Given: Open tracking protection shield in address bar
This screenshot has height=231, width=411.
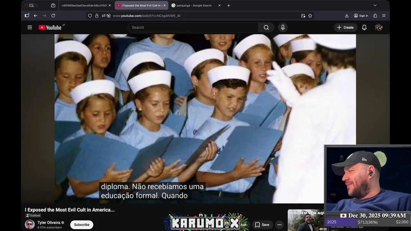Looking at the screenshot, I should pos(90,16).
